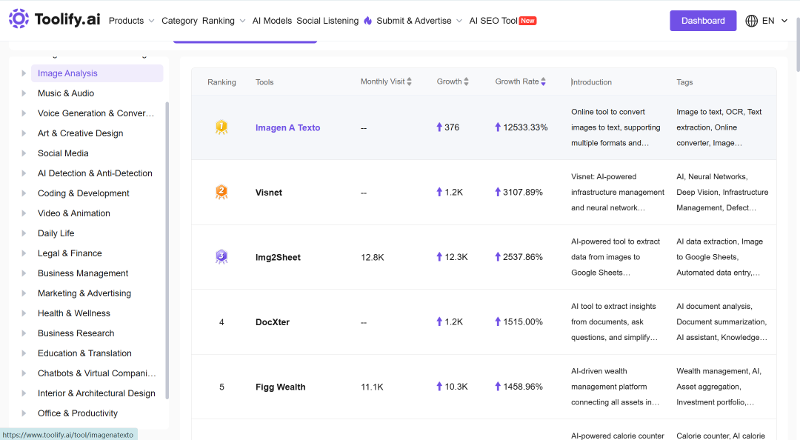Click the Dashboard button
The height and width of the screenshot is (440, 800).
click(x=703, y=21)
